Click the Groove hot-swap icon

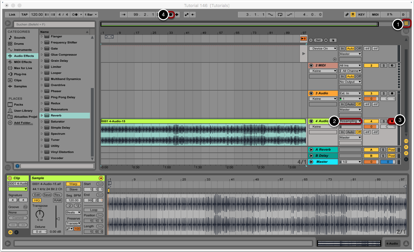pyautogui.click(x=25, y=207)
